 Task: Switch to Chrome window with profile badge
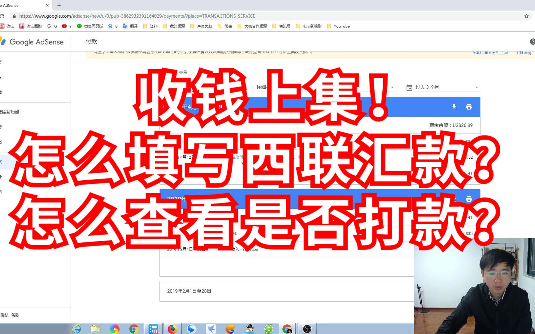pyautogui.click(x=288, y=329)
